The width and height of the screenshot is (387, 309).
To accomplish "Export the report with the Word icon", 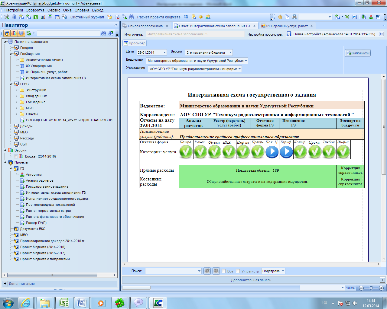I will click(355, 17).
